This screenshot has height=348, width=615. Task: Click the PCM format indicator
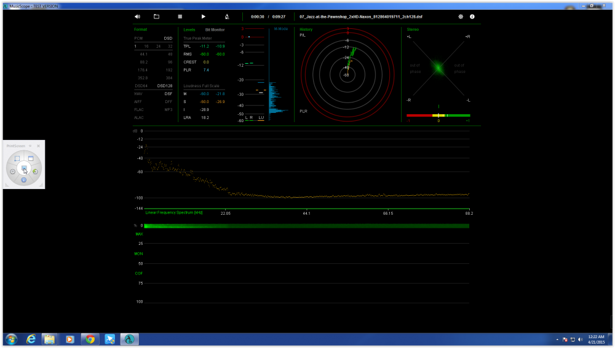tap(138, 39)
